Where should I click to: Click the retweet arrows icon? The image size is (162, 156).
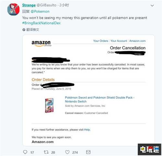pyautogui.click(x=46, y=152)
